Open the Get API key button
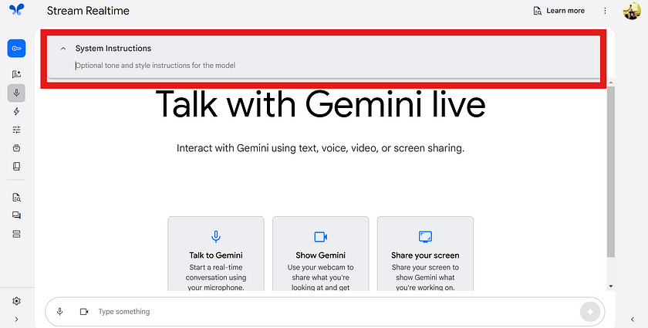Image resolution: width=648 pixels, height=328 pixels. click(x=16, y=49)
